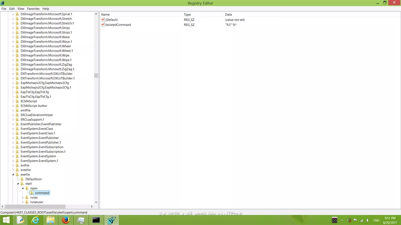
Task: Open the View menu
Action: click(21, 9)
